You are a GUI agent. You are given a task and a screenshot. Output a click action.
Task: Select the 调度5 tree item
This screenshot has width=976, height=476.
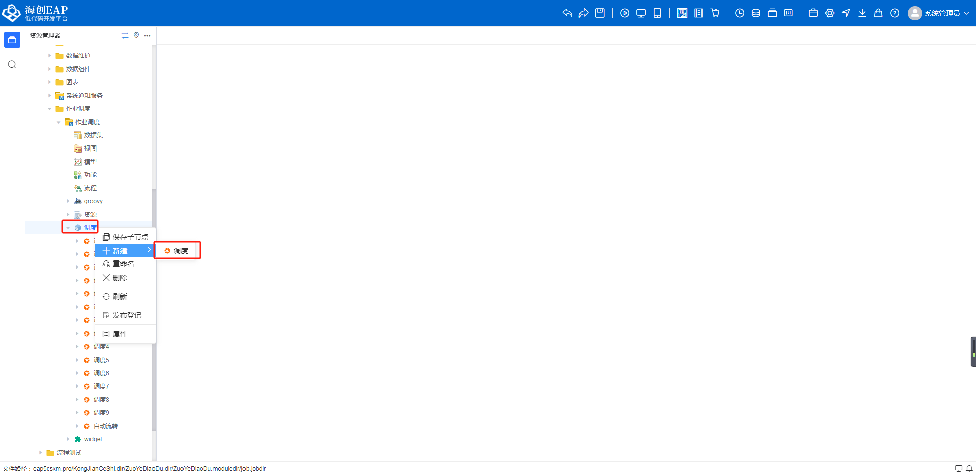101,360
